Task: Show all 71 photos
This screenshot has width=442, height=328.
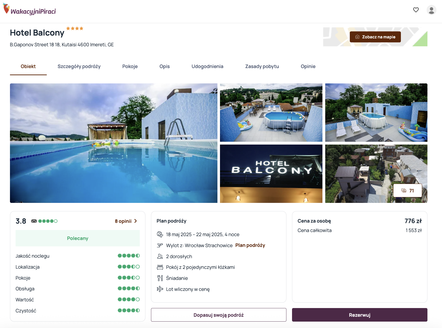Action: click(x=408, y=191)
